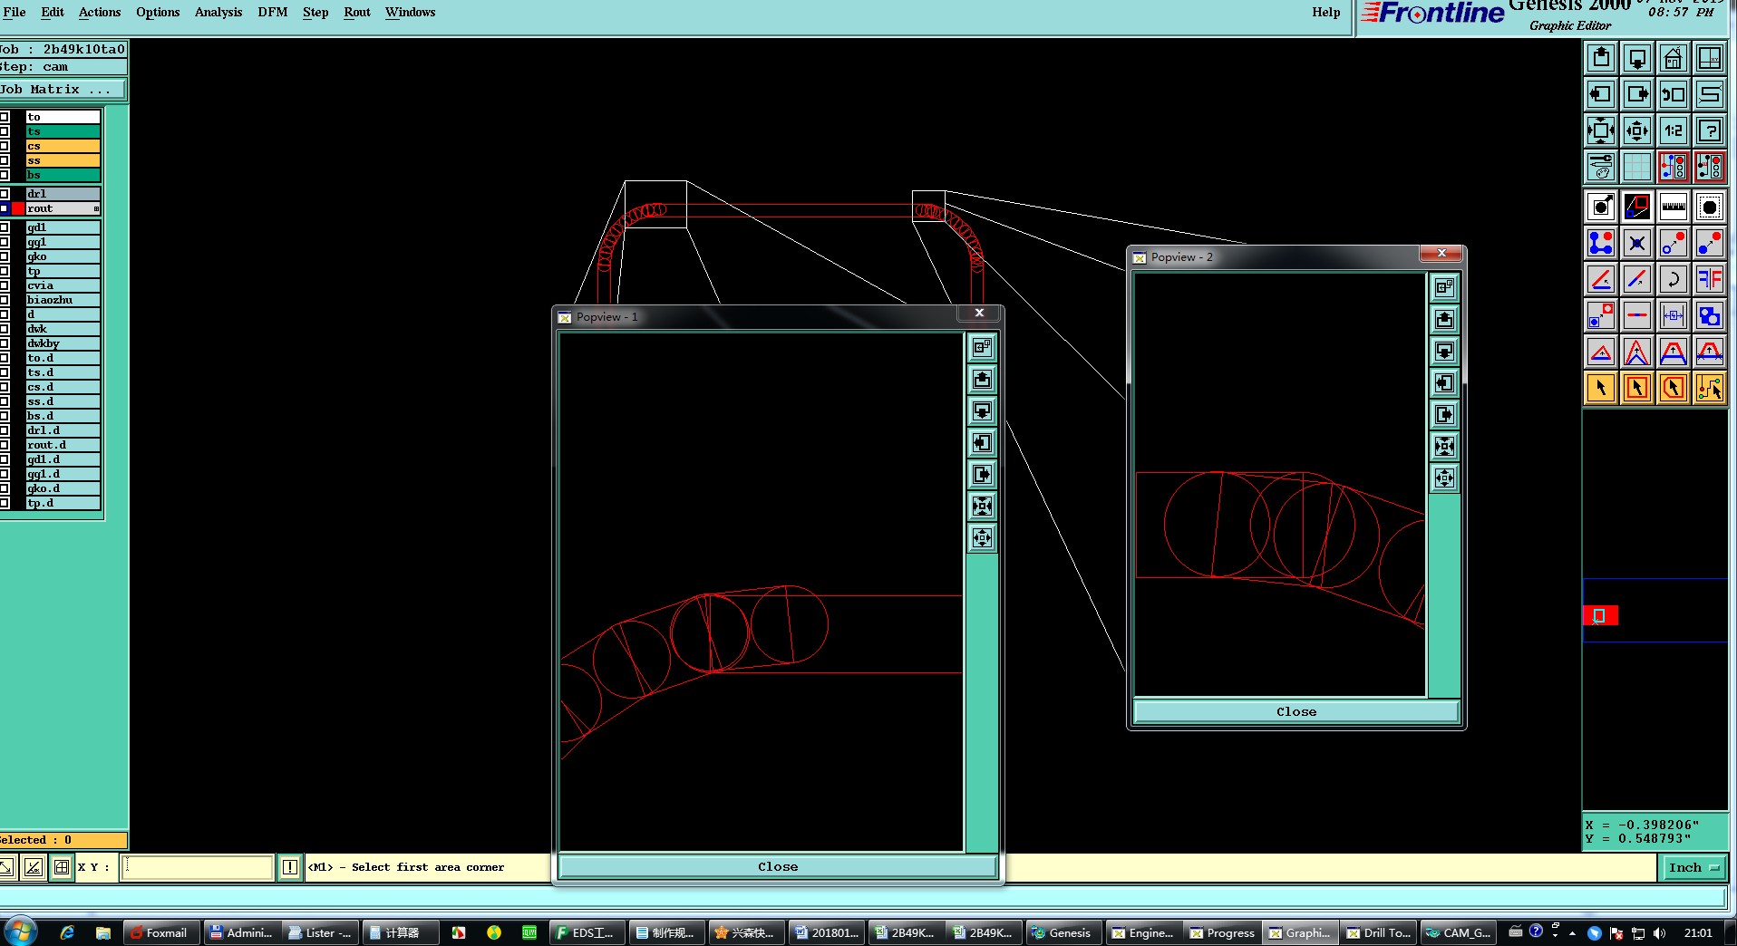
Task: Switch to the Drill To... taskbar window
Action: coord(1379,932)
